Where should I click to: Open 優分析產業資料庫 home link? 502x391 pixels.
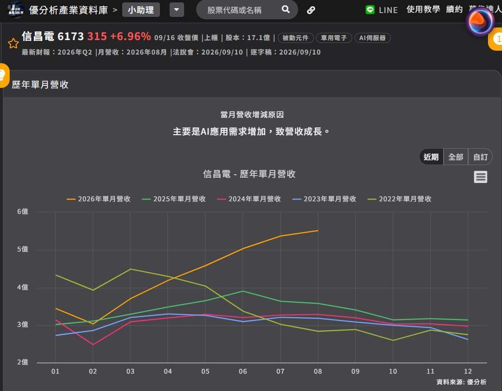(69, 10)
